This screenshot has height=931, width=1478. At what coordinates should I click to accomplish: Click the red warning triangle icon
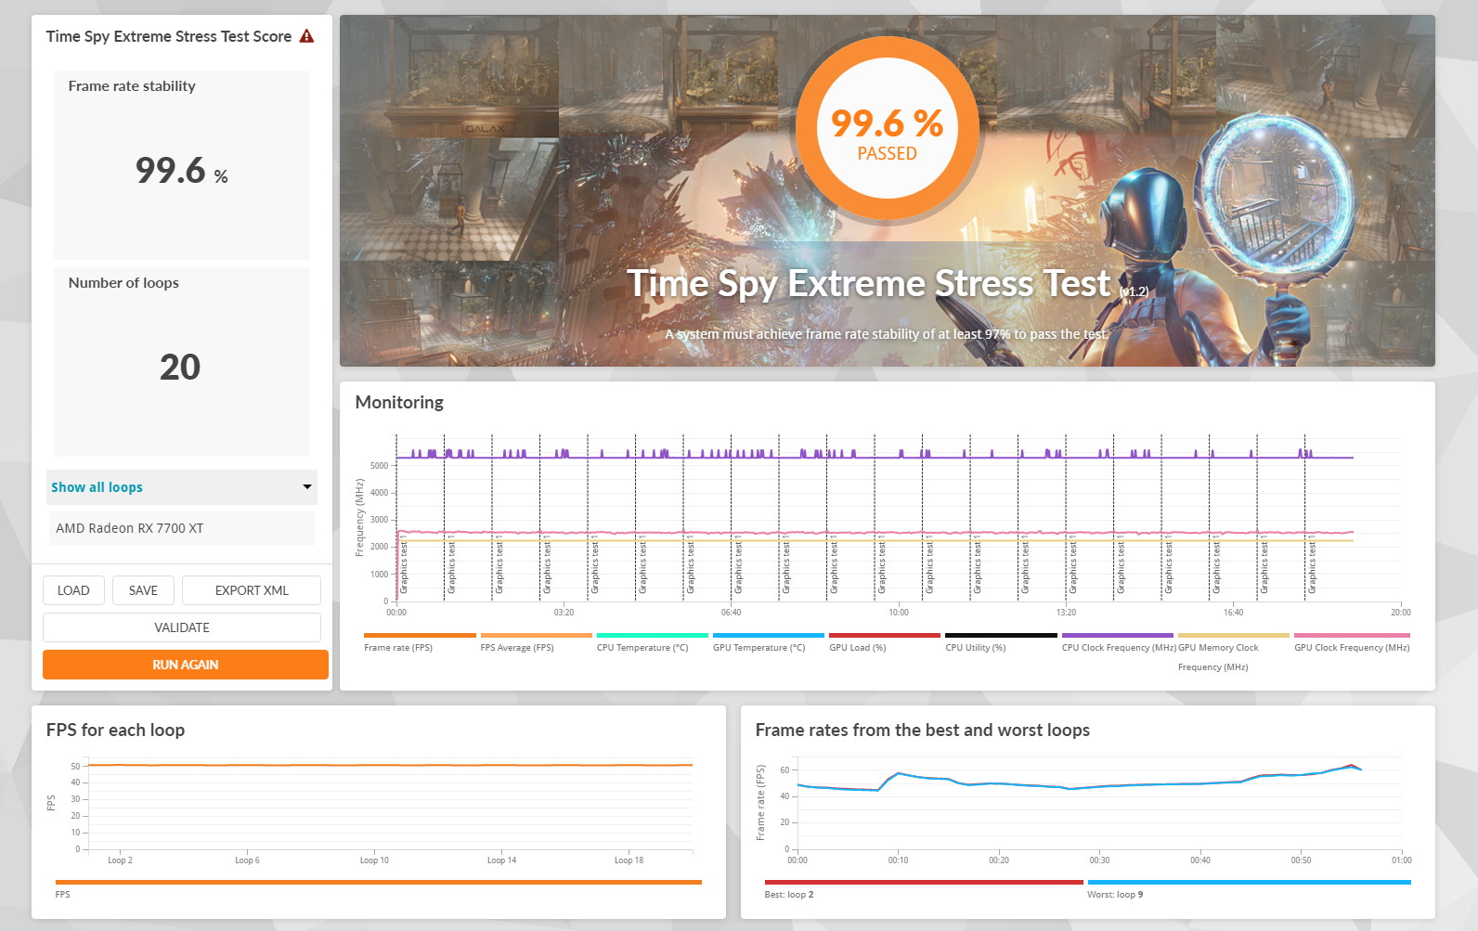306,36
